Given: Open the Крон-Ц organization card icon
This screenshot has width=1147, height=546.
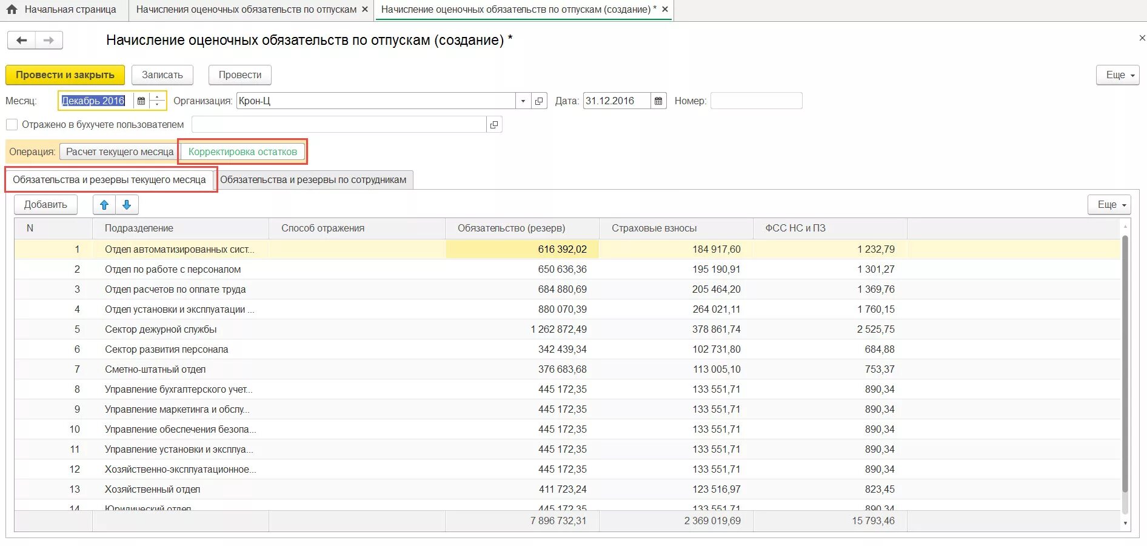Looking at the screenshot, I should 539,101.
